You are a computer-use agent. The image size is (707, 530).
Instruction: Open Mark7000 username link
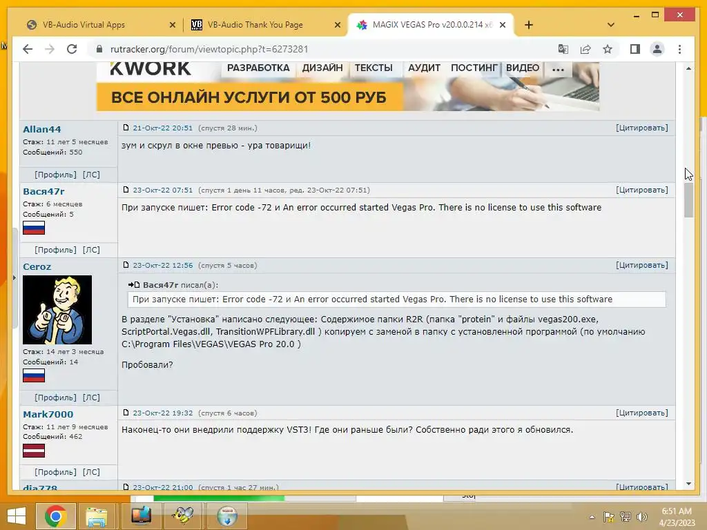point(48,414)
